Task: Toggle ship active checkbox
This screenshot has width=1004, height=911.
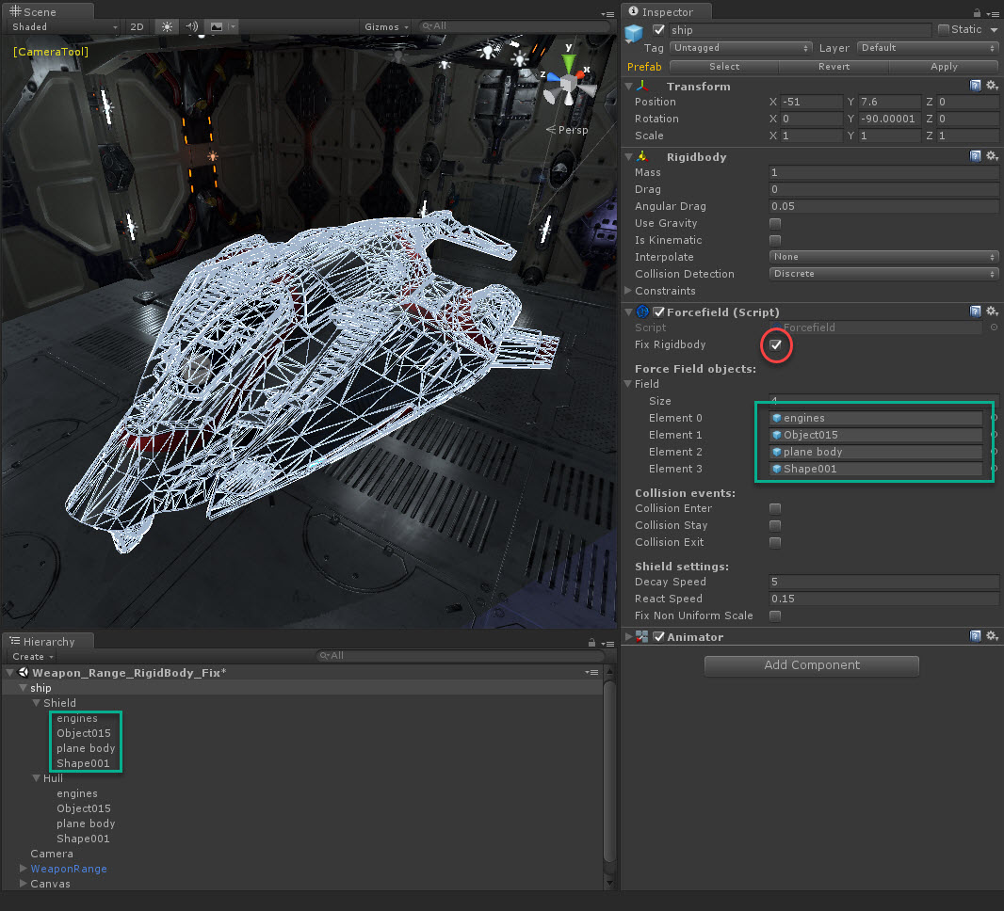Action: click(x=659, y=29)
